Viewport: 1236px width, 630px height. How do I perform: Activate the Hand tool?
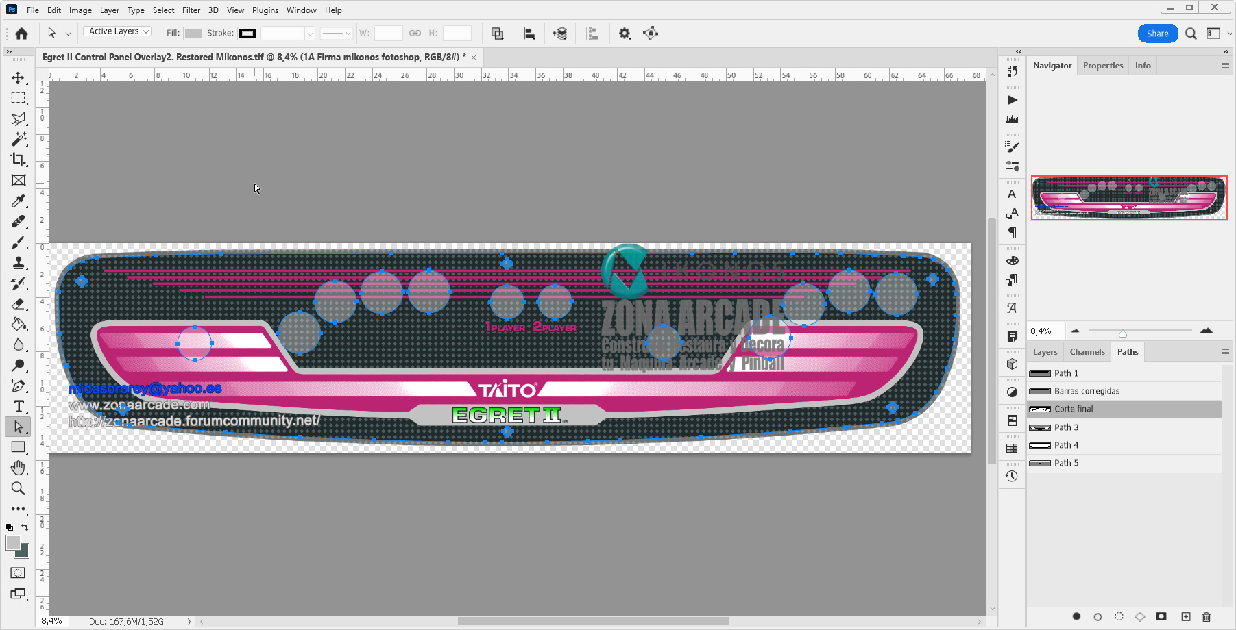(x=19, y=468)
